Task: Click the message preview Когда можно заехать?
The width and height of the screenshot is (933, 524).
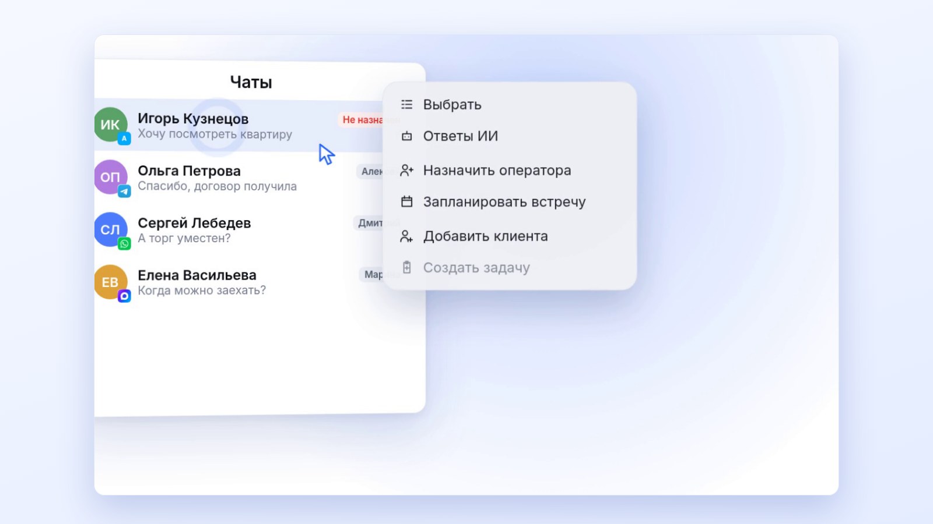Action: 202,290
